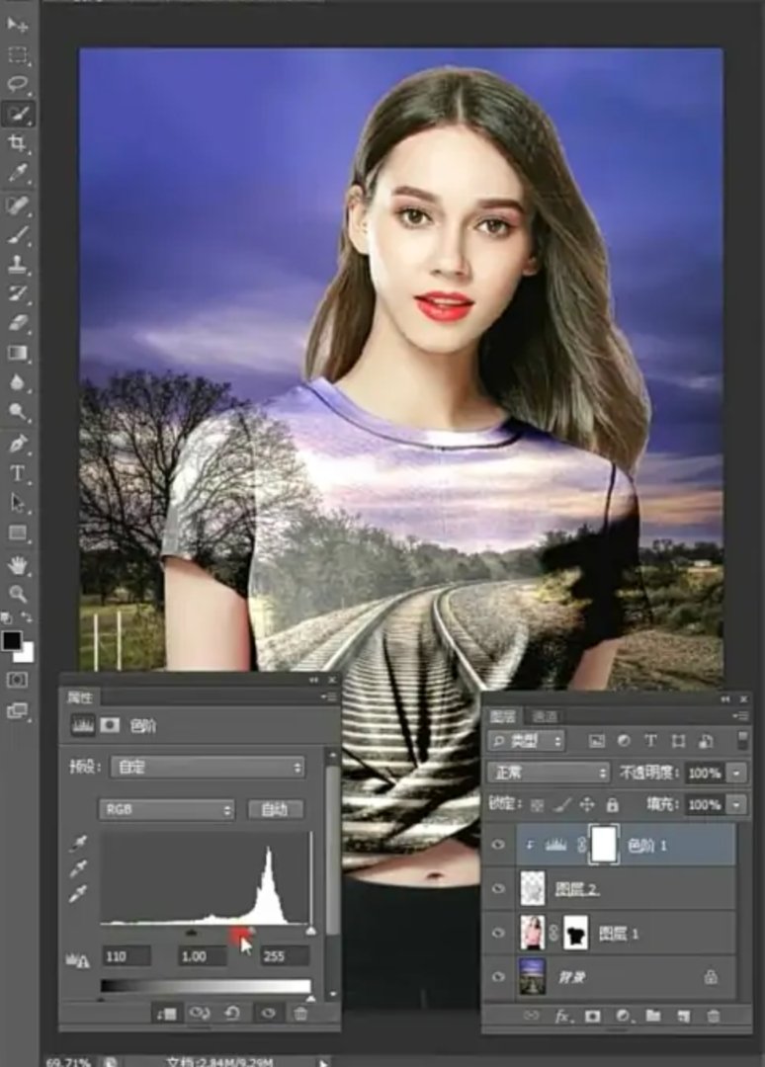Open the RGB channel dropdown
This screenshot has height=1067, width=765.
(x=167, y=810)
